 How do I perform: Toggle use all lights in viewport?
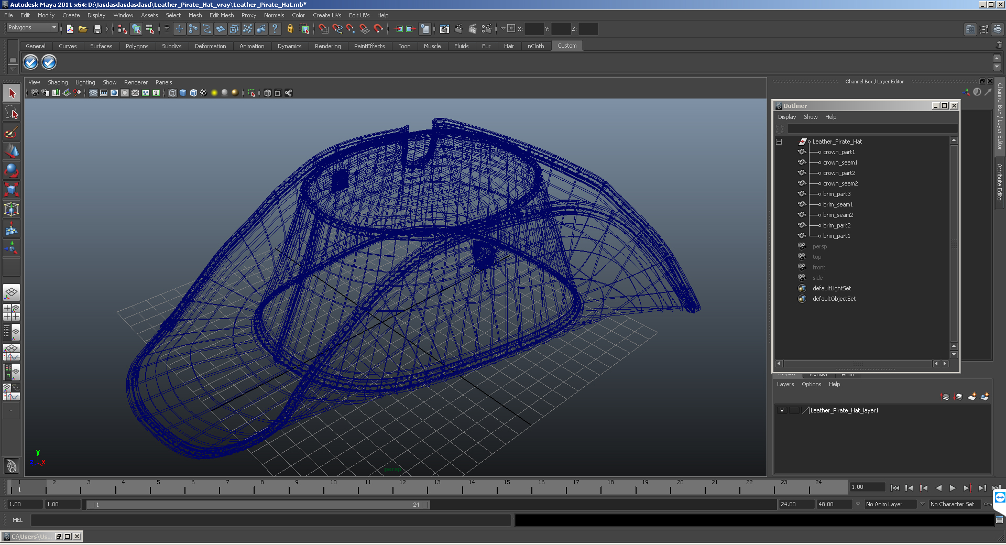coord(214,93)
